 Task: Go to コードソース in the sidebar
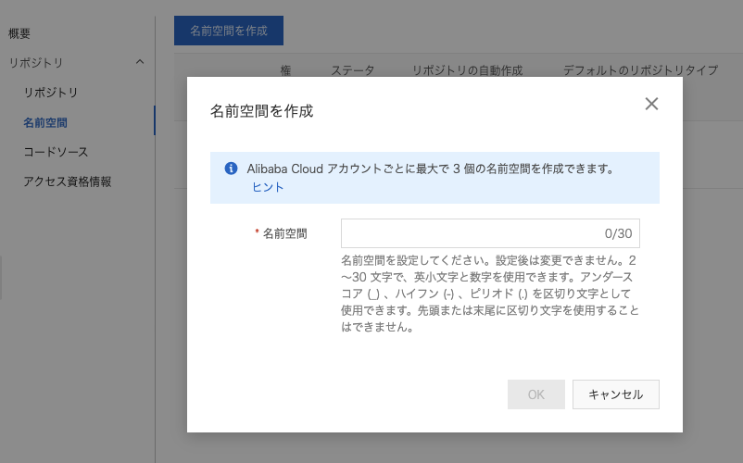pyautogui.click(x=56, y=152)
